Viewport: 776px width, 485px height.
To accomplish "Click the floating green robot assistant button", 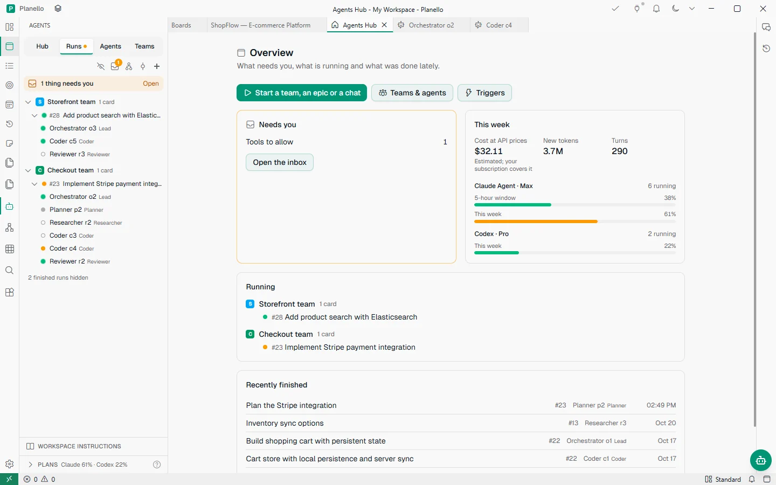I will 761,460.
